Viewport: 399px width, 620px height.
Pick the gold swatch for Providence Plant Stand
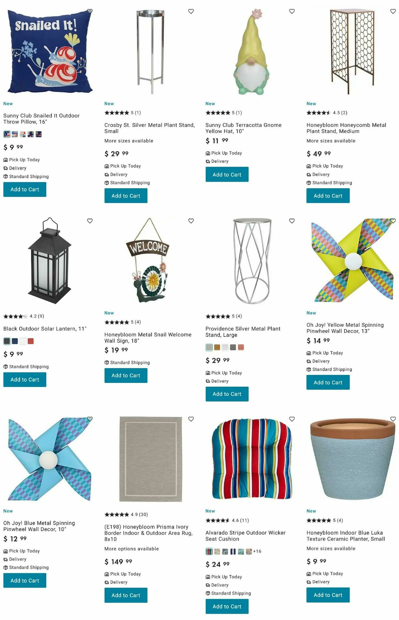[217, 347]
